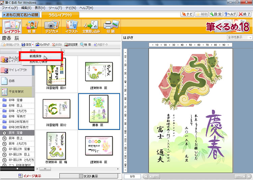Open folder 卯年3枚写真付
Screen dimensions: 253x180
coord(17,127)
